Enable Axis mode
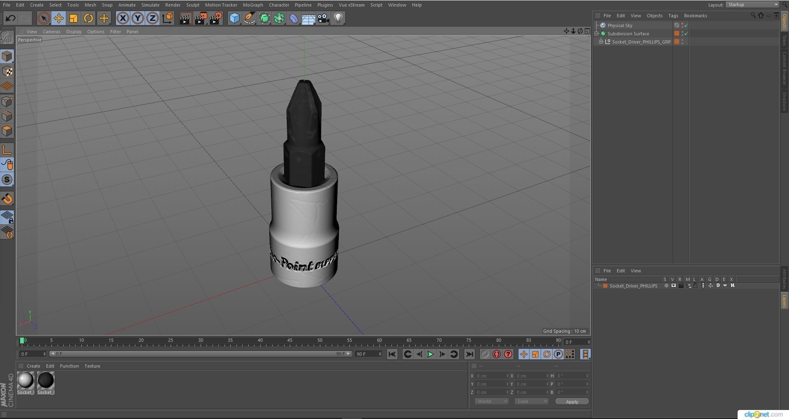Viewport: 789px width, 419px height. coord(7,150)
